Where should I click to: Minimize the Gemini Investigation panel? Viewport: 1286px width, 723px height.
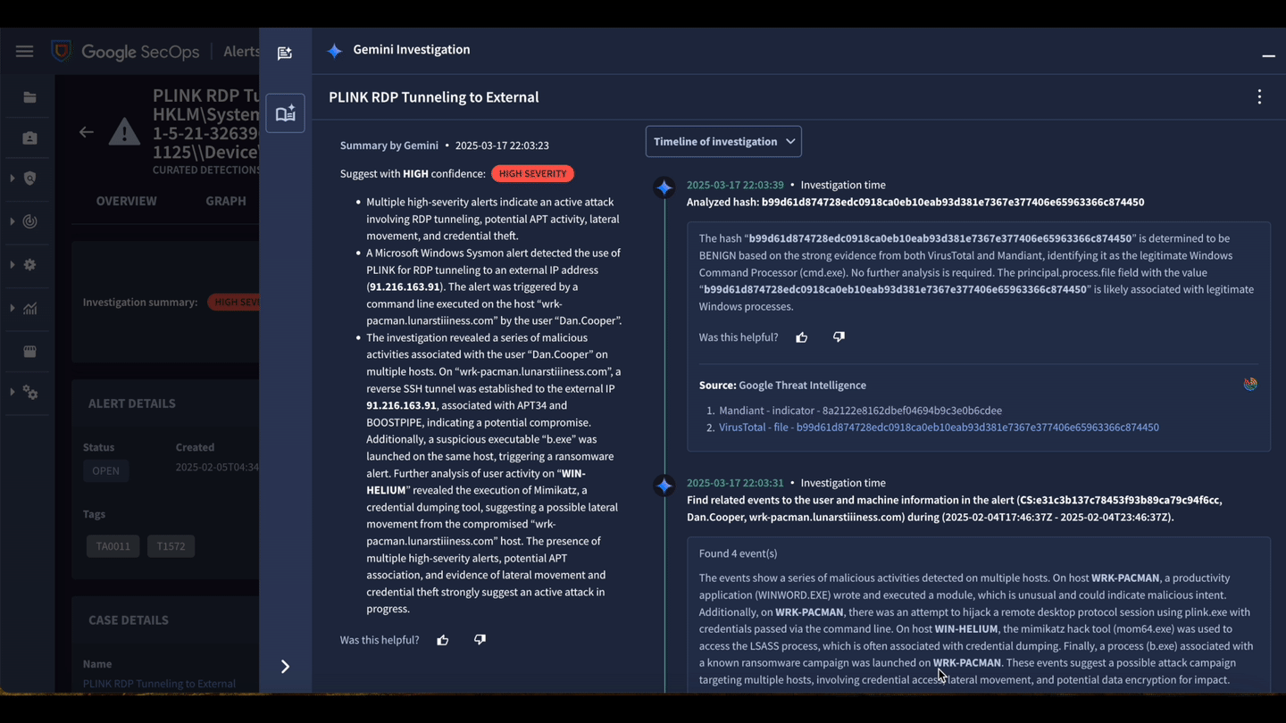1268,55
